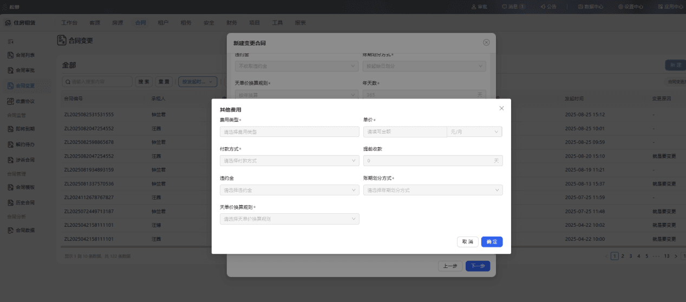Click the 确定 button

pyautogui.click(x=492, y=242)
